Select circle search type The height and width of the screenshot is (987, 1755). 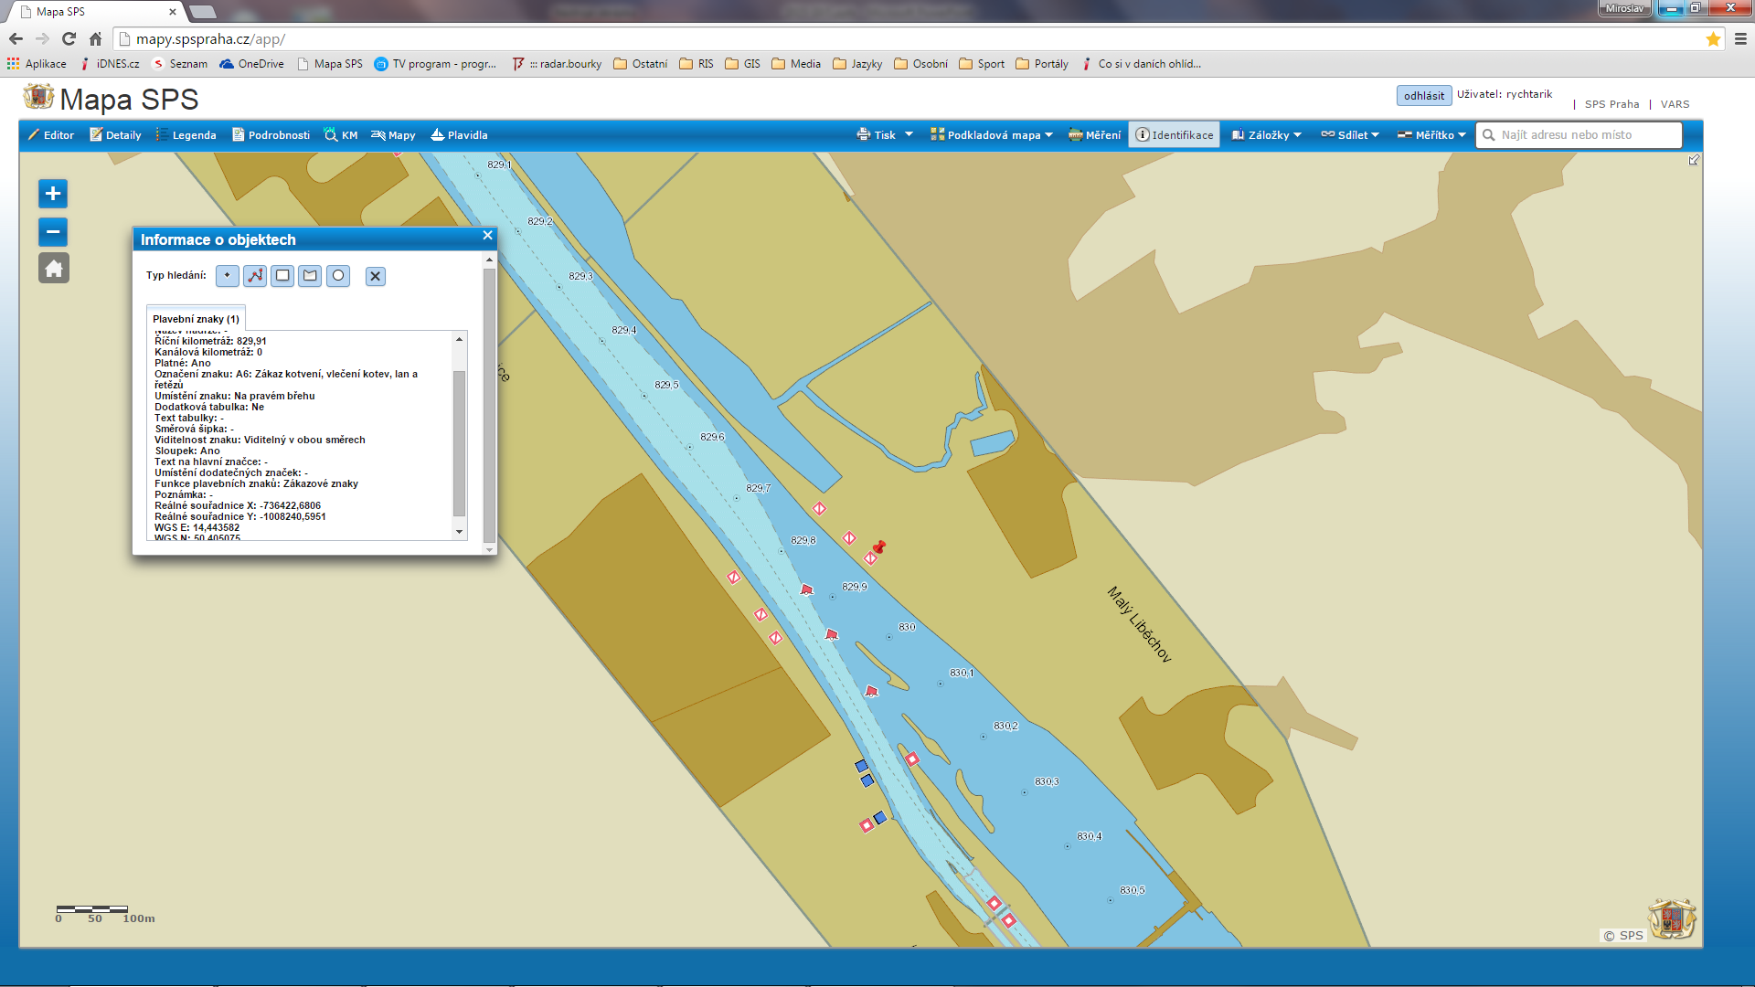[x=338, y=276]
